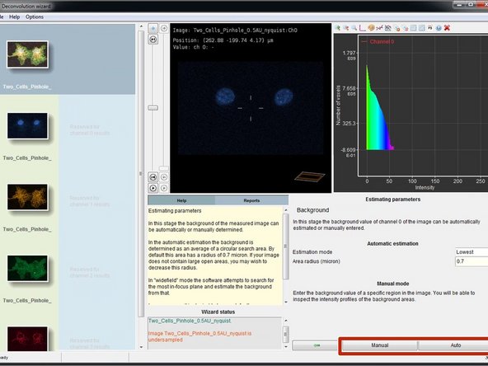Click 'Reserved for channel 0 results' placeholder text
The image size is (488, 366).
pos(90,130)
